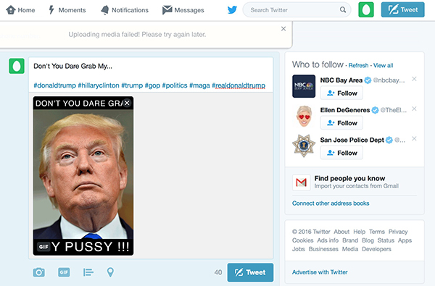The height and width of the screenshot is (286, 435).
Task: Open the NBC Bay Area profile picture
Action: point(304,86)
